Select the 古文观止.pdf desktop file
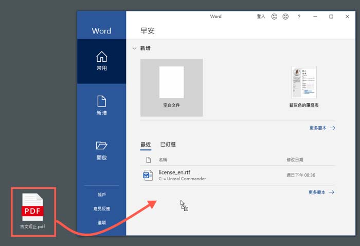This screenshot has width=360, height=246. point(32,212)
